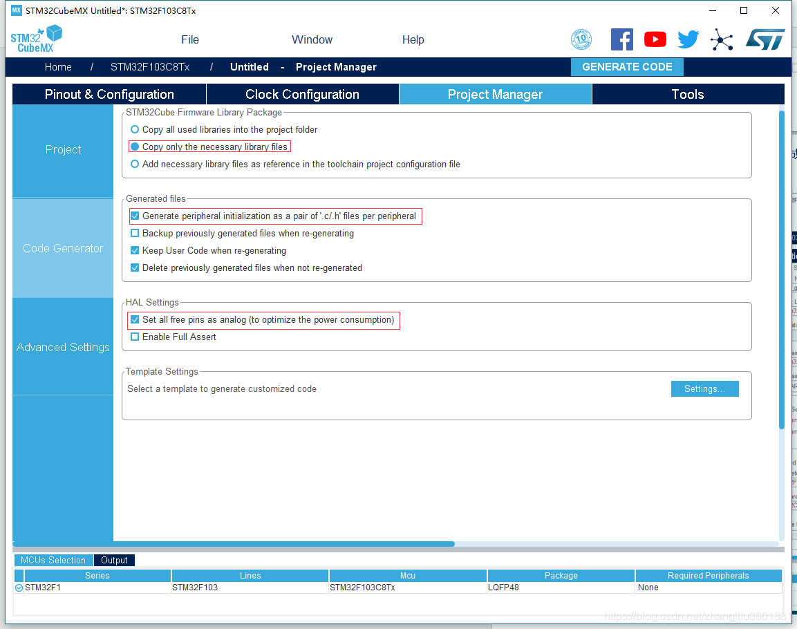Toggle Set all free pins as analog
This screenshot has height=629, width=797.
(x=135, y=319)
